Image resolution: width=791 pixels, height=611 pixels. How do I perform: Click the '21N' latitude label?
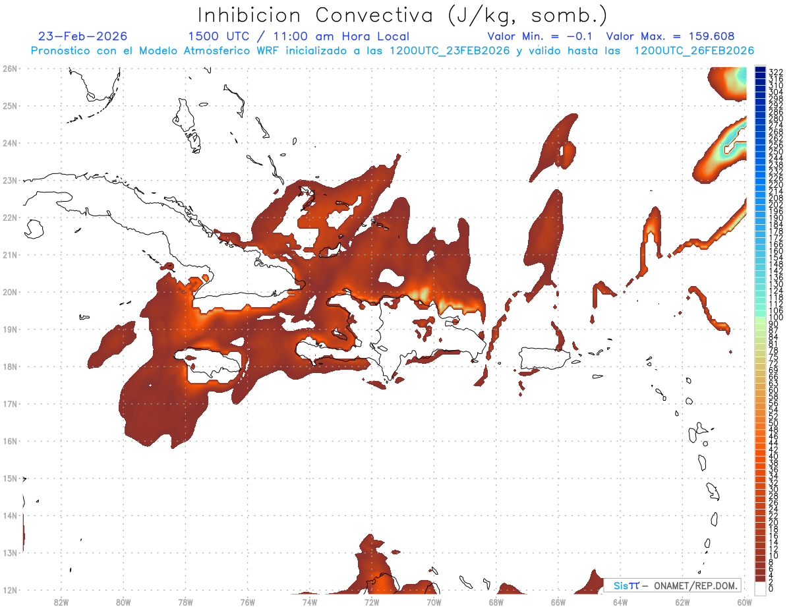(10, 254)
